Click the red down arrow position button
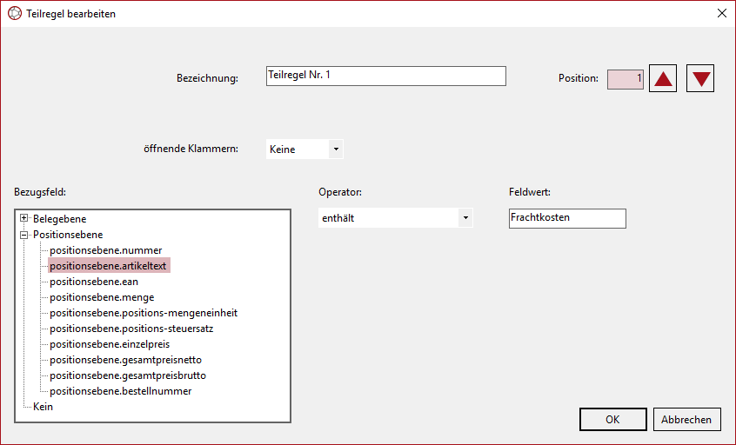The height and width of the screenshot is (445, 736). click(x=700, y=78)
